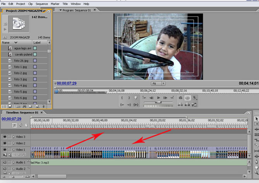Select the agua lago.avi clip in project
Screen dimensions: 259x183
pos(22,48)
